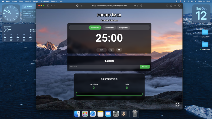The width and height of the screenshot is (212, 119).
Task: Click the statistics progress bar
Action: click(x=109, y=94)
